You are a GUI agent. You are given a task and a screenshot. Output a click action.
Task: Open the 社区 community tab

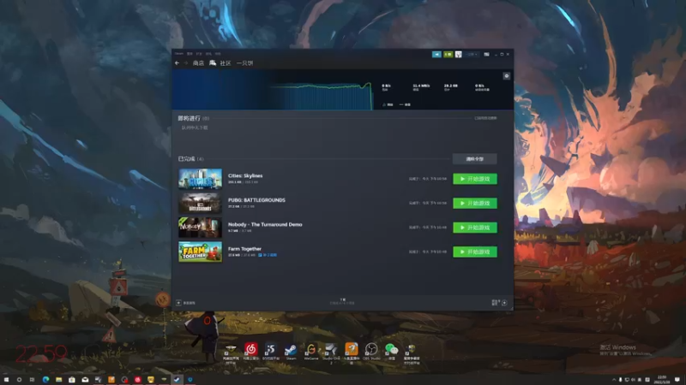[x=226, y=62]
